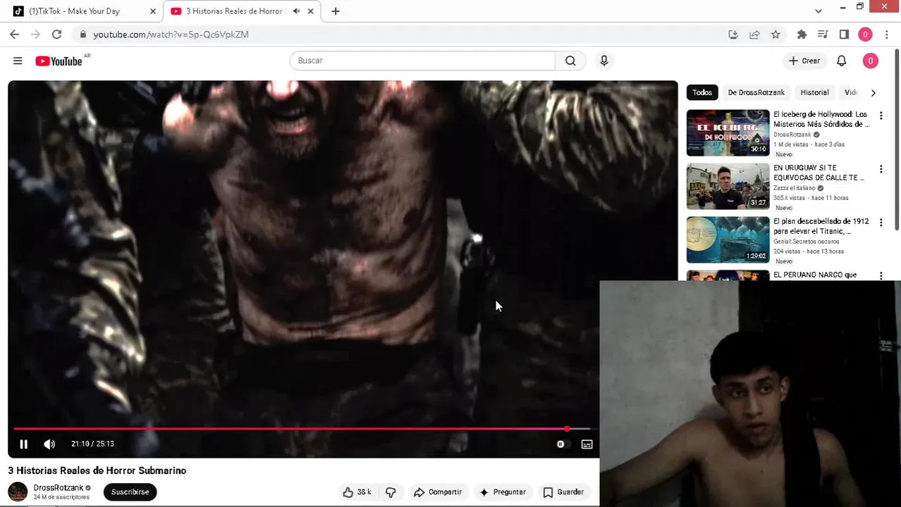The image size is (901, 507).
Task: Toggle the browser side panel icon
Action: 844,35
